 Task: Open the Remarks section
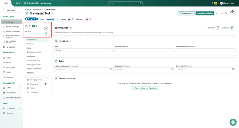click(x=30, y=73)
